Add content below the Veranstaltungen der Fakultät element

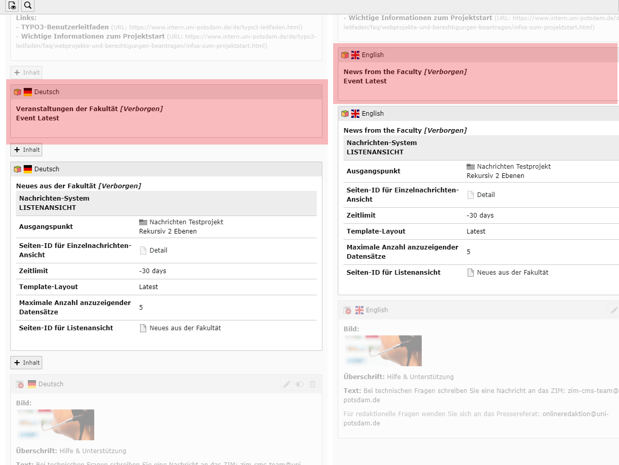click(26, 150)
